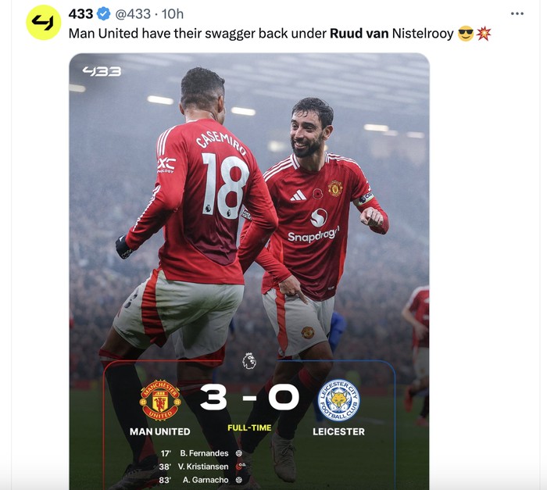The image size is (547, 490).
Task: Click the 433 display name
Action: [x=81, y=14]
